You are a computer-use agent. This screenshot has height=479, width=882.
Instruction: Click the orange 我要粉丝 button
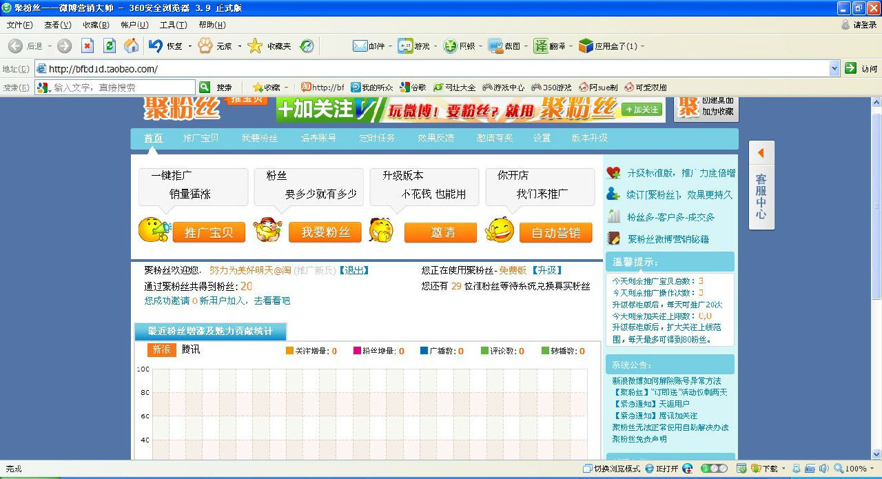tap(325, 232)
